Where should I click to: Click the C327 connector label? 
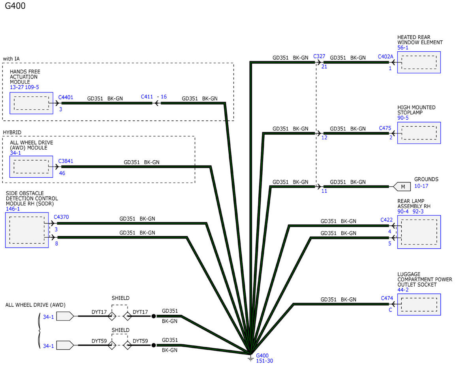click(319, 56)
